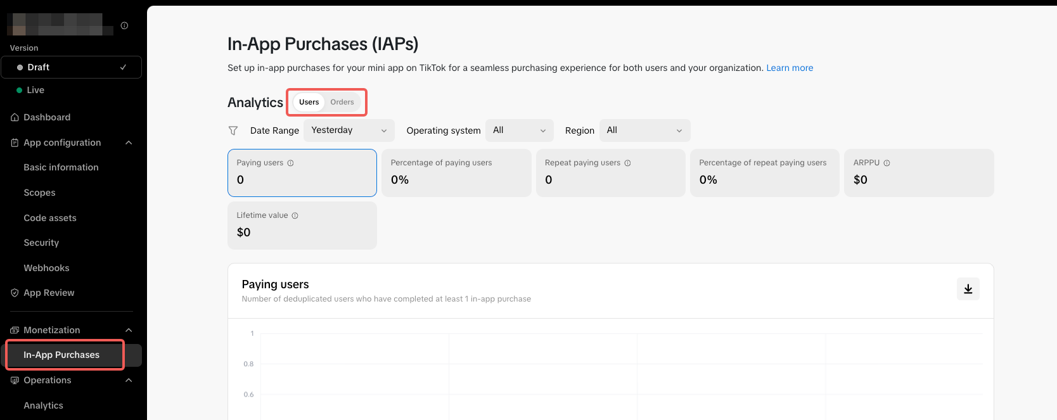Screen dimensions: 1057x420
Task: Open App Review page
Action: 49,293
